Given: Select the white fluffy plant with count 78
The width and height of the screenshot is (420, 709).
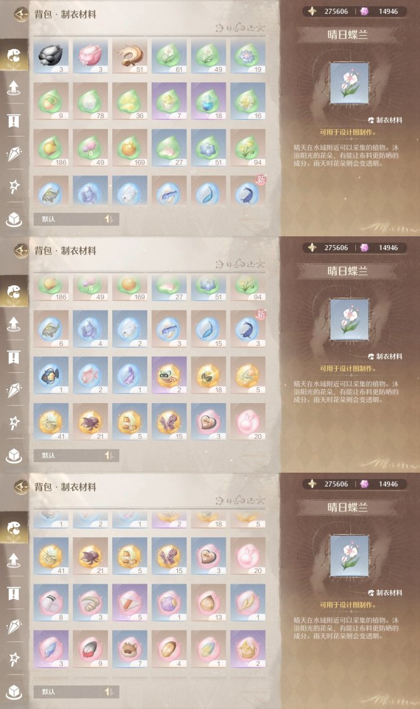Looking at the screenshot, I should pos(90,102).
